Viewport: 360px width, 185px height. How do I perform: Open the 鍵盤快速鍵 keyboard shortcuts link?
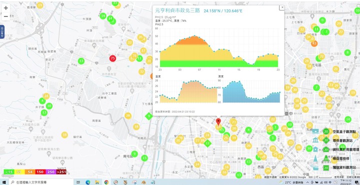click(x=270, y=177)
